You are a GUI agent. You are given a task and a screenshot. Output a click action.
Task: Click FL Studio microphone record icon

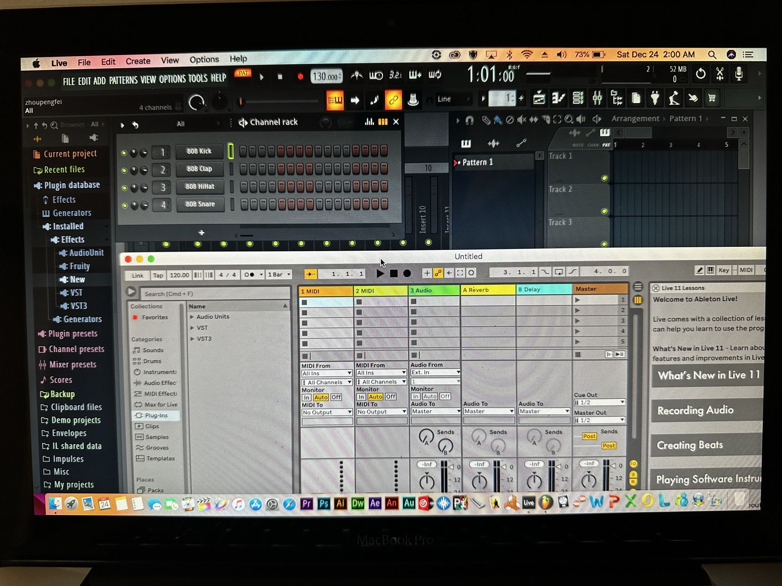click(x=739, y=74)
